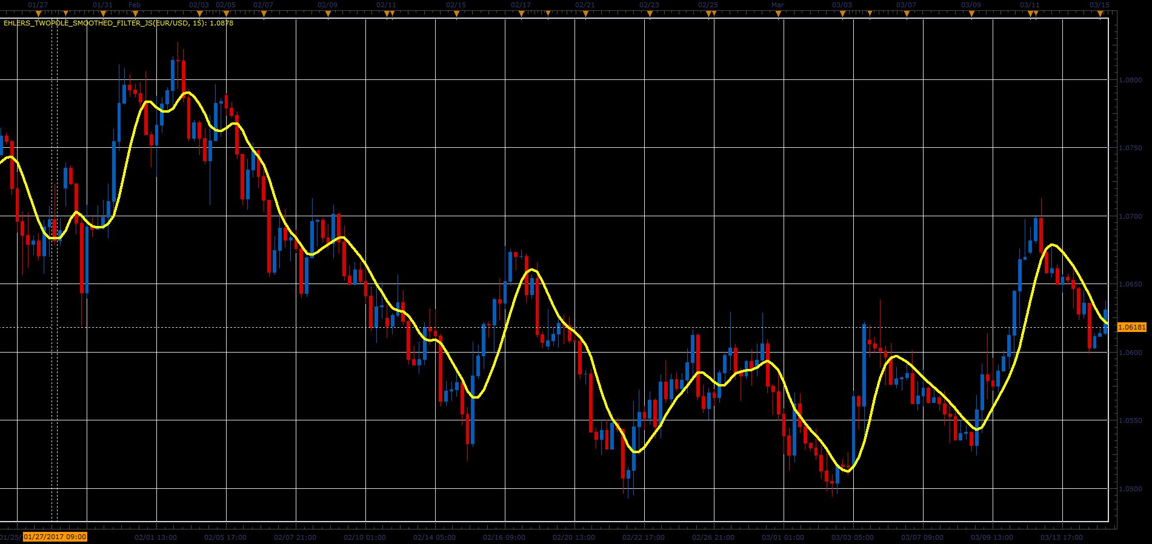Select the orange marker beneath 03/09
Image resolution: width=1152 pixels, height=544 pixels.
coord(971,13)
